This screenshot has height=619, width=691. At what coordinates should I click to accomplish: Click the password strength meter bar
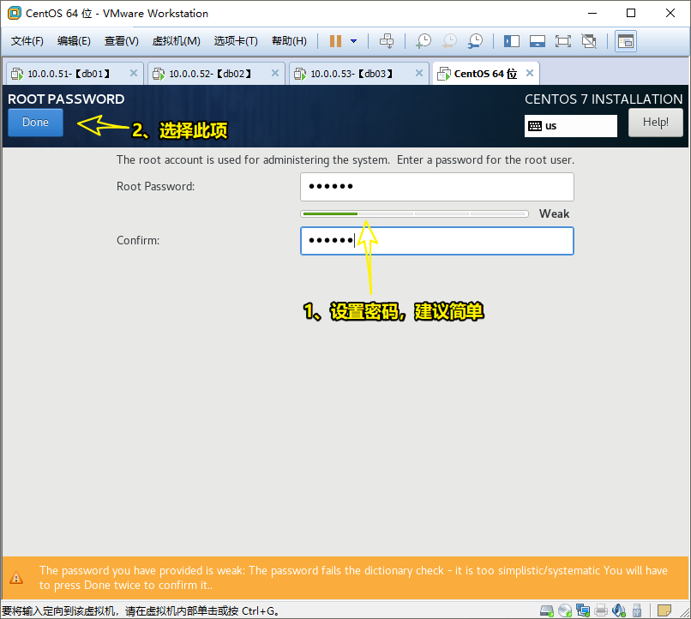pyautogui.click(x=414, y=214)
